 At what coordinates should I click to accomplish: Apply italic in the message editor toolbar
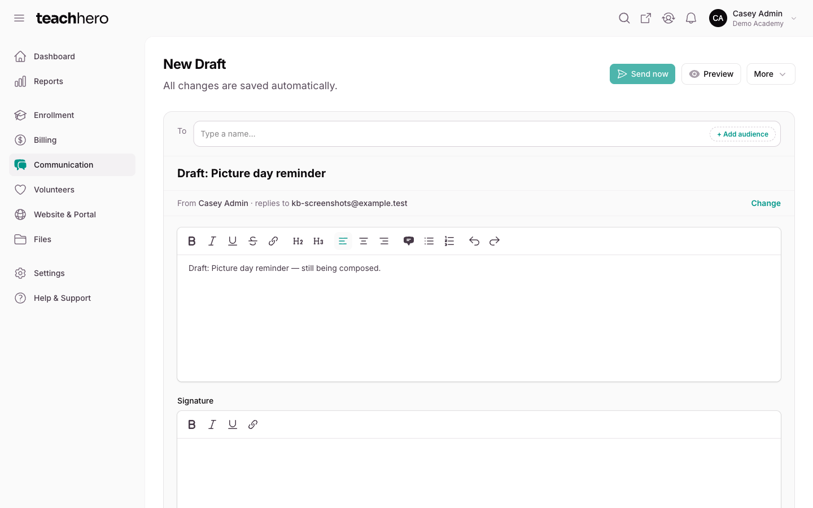[212, 241]
